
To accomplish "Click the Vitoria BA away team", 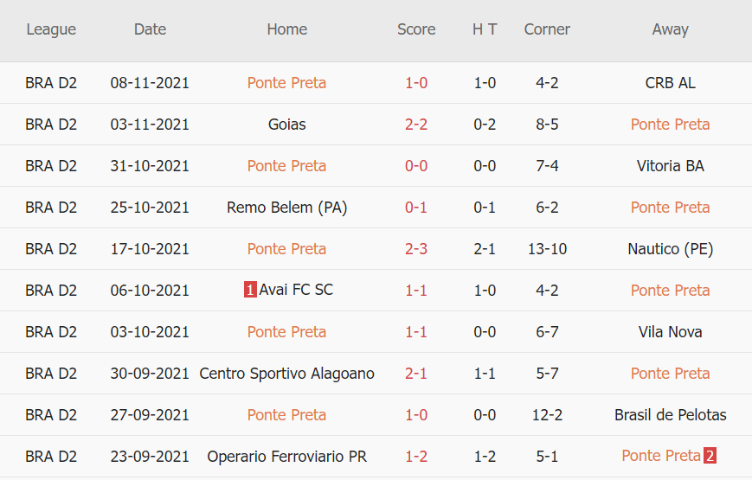I will [x=670, y=166].
